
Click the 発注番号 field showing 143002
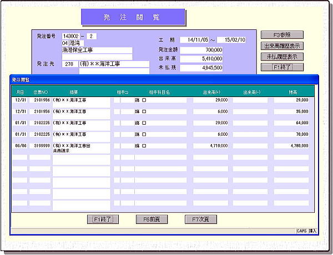[x=73, y=36]
